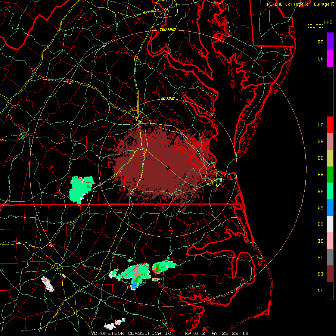Click the 50 NMI range ring label
The image size is (336, 336).
pos(168,99)
